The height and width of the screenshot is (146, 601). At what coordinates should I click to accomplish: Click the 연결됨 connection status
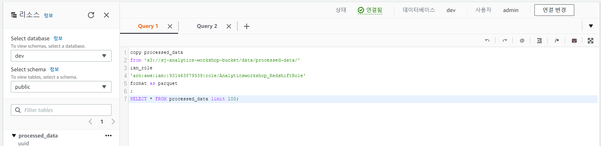(x=370, y=10)
